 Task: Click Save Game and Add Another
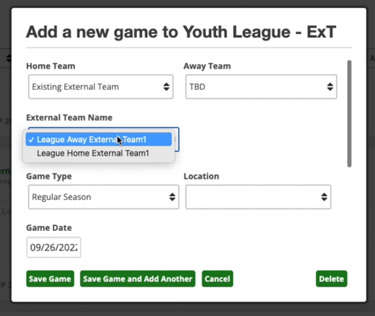click(137, 278)
